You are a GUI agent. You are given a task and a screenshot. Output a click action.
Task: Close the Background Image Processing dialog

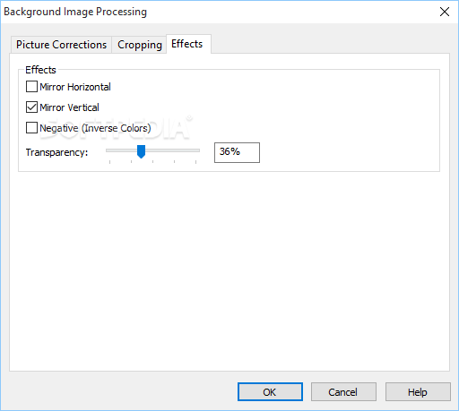pos(445,12)
